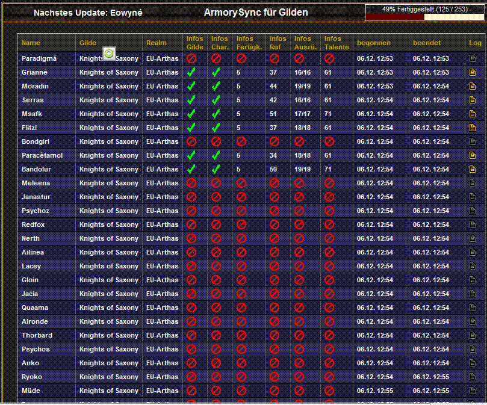Image resolution: width=487 pixels, height=405 pixels.
Task: Click the begonnen column header
Action: click(x=373, y=43)
